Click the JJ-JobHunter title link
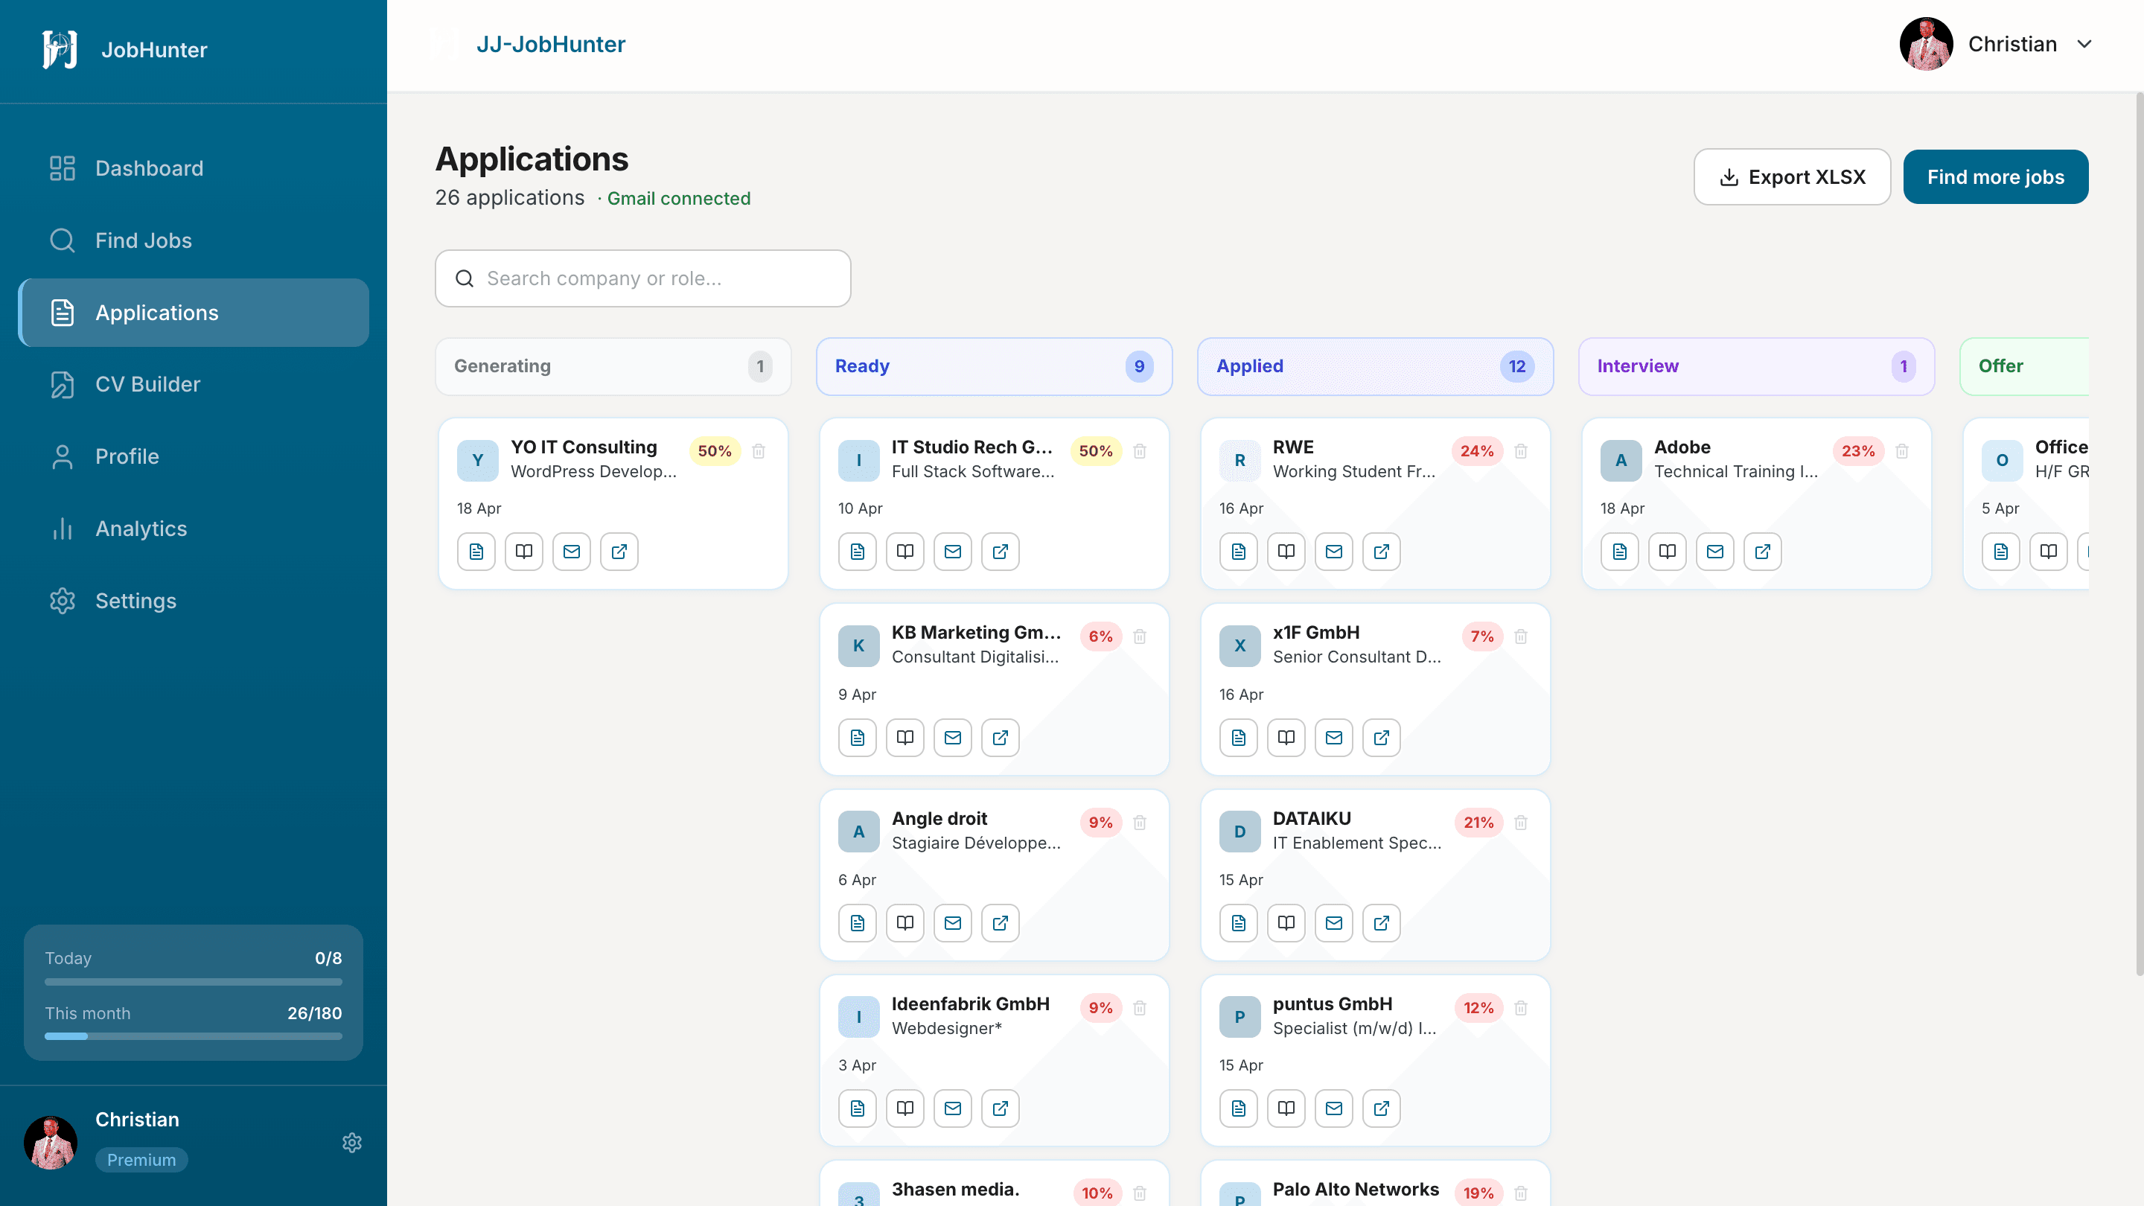Viewport: 2144px width, 1206px height. click(550, 44)
